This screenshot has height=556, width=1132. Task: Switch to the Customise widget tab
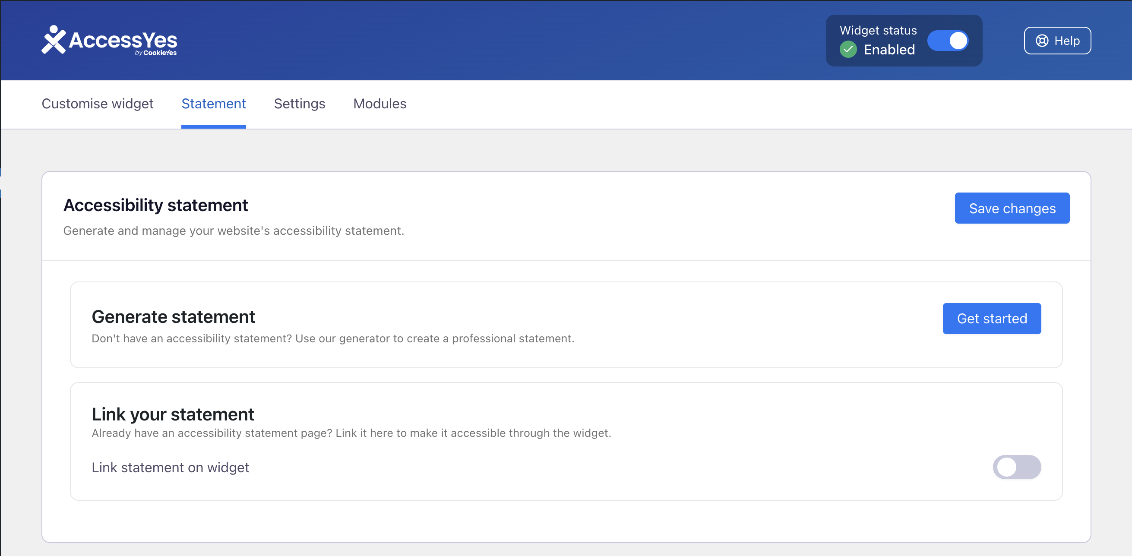pos(97,104)
